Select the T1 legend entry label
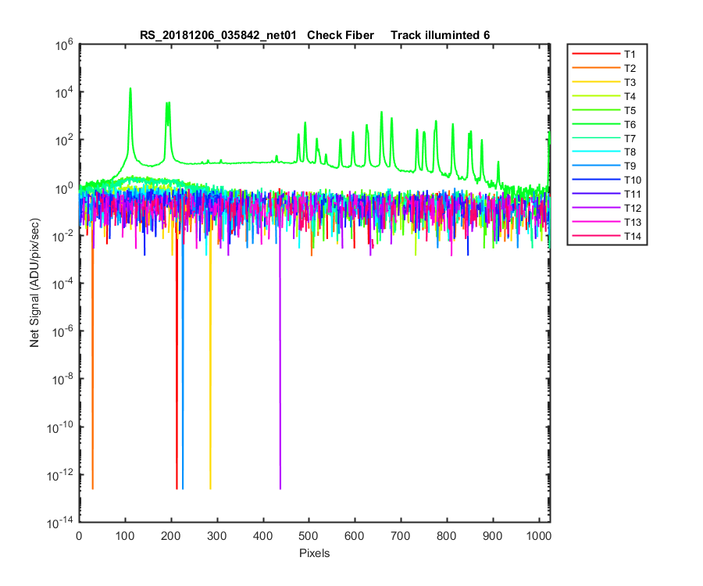The image size is (703, 586). coord(630,54)
